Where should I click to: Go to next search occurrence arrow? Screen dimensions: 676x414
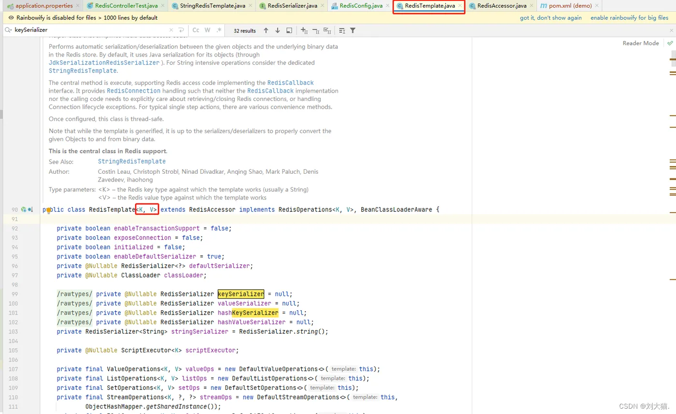[x=278, y=30]
